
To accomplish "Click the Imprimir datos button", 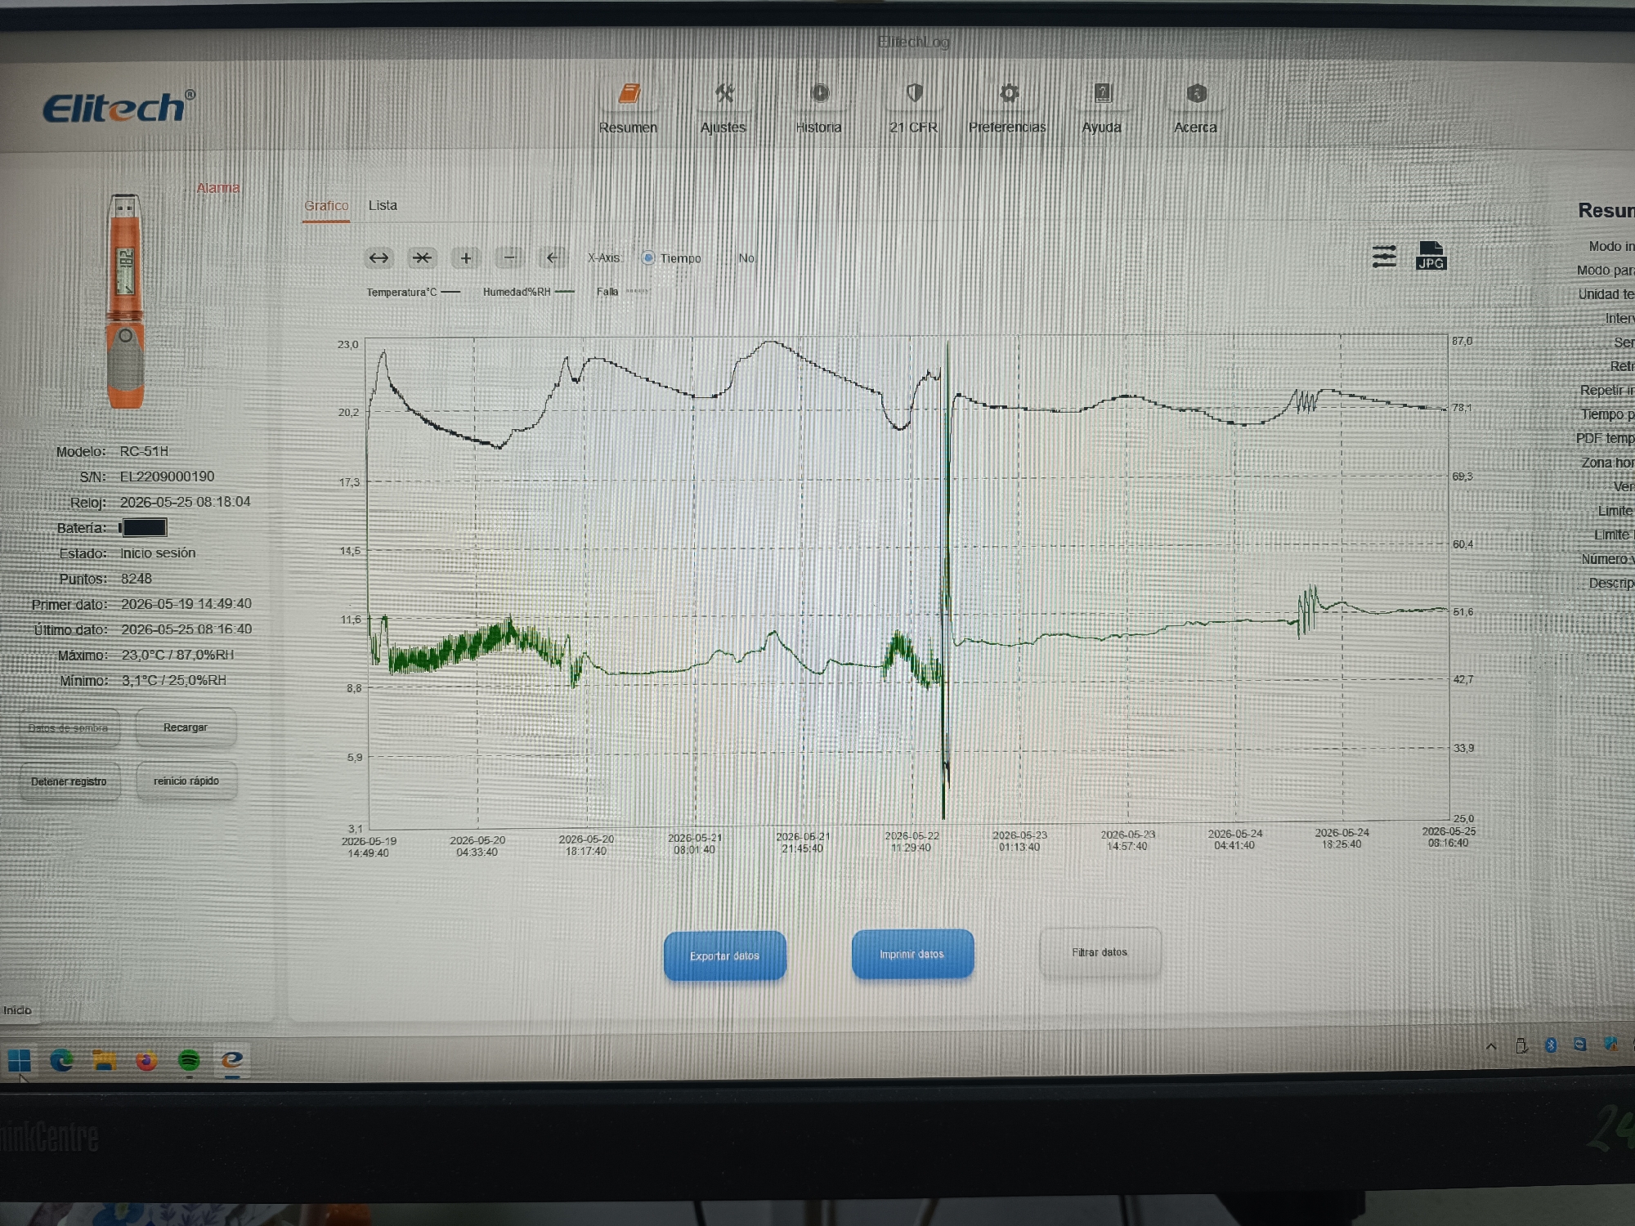I will pos(912,954).
